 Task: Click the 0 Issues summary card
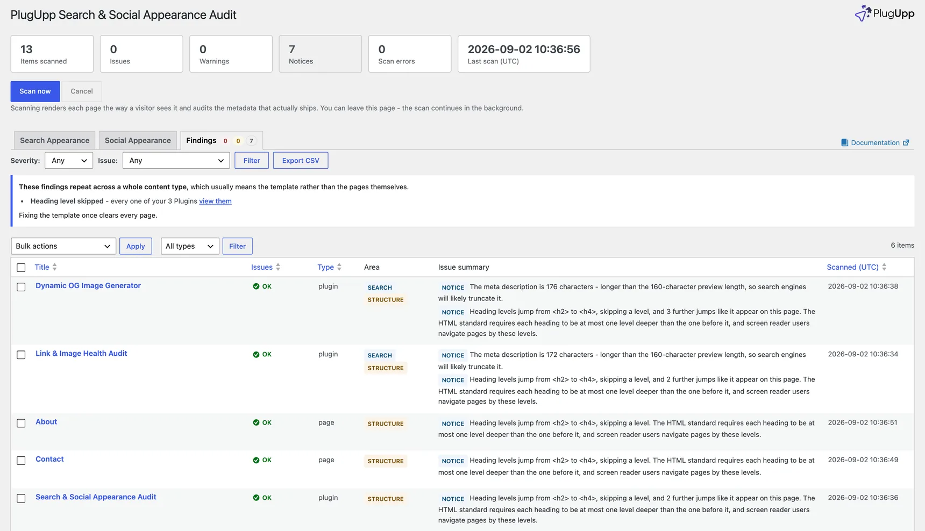coord(141,54)
